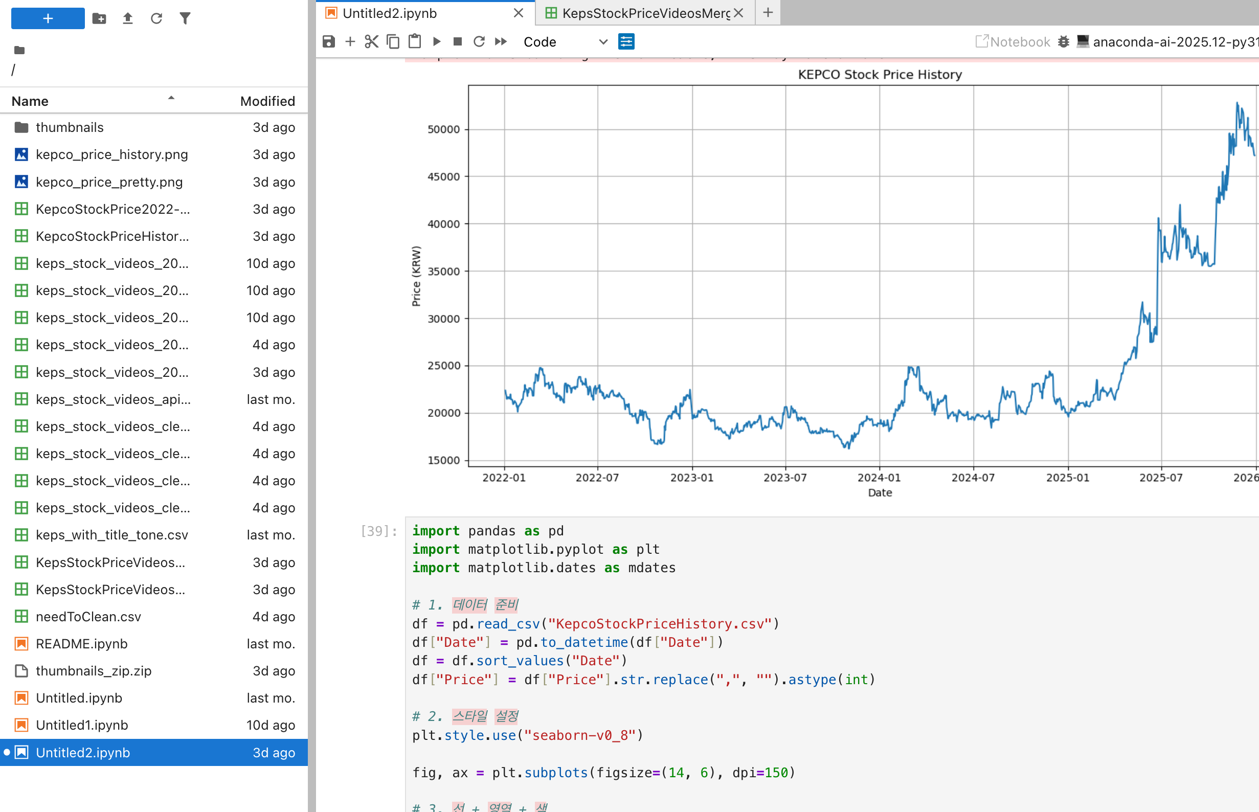Enable the debugger for this notebook
Screen dimensions: 1259x812
click(1064, 41)
